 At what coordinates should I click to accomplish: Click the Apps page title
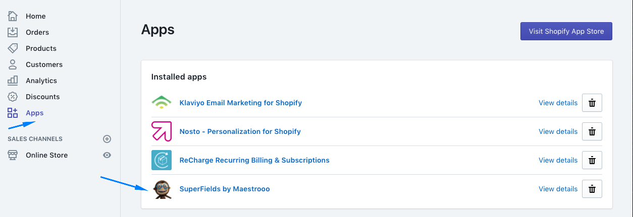pos(158,30)
